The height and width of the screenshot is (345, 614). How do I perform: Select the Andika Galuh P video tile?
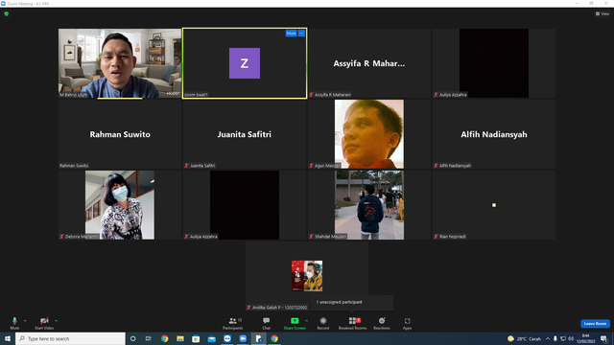pos(307,276)
